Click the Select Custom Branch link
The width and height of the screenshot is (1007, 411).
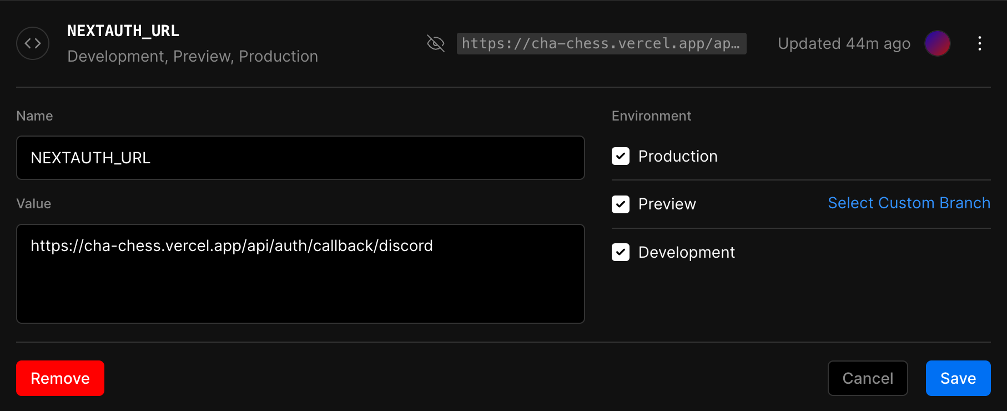pos(909,203)
